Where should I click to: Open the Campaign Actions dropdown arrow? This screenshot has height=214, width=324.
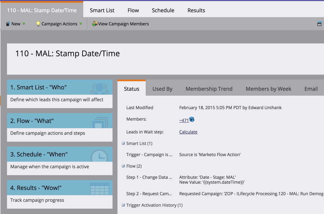pos(81,24)
